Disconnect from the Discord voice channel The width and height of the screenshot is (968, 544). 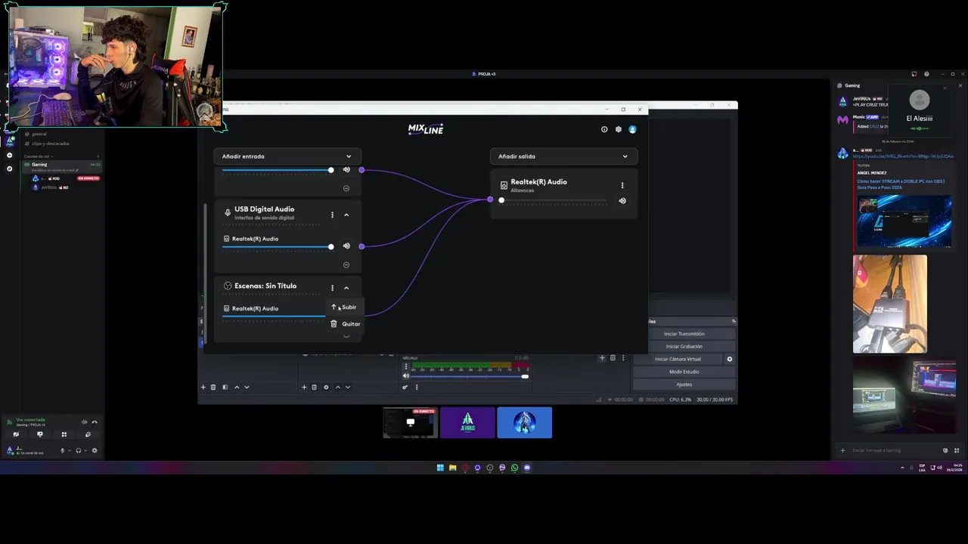95,422
